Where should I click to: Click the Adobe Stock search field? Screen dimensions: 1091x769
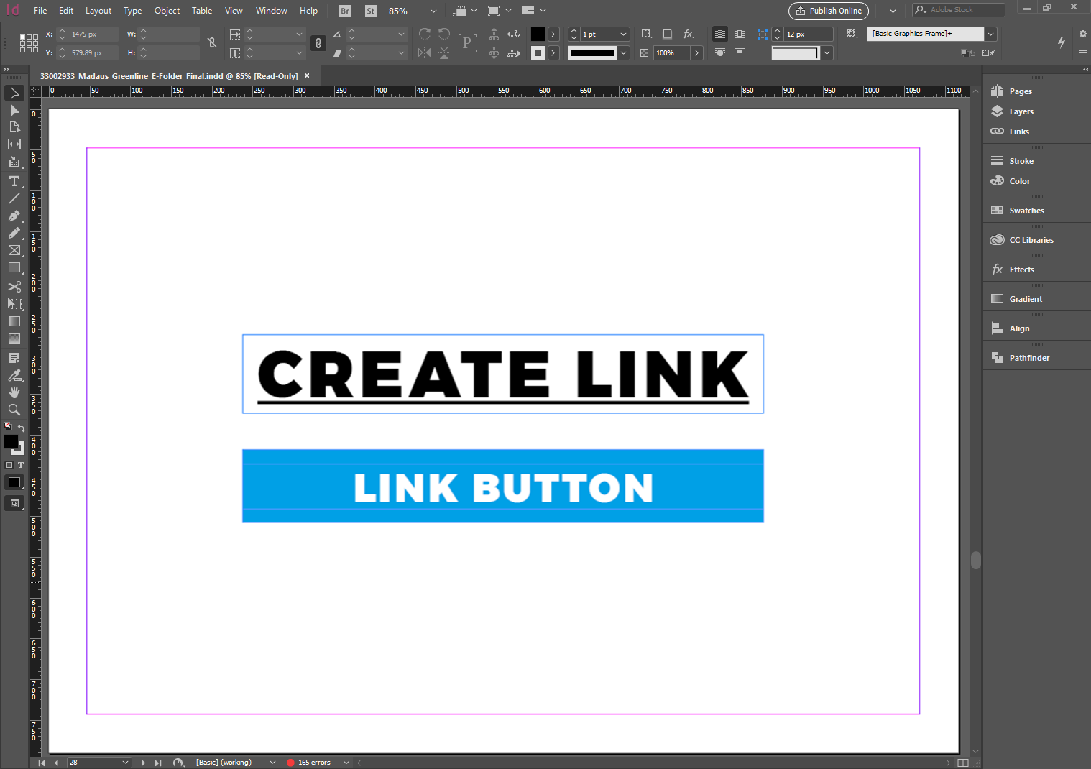click(x=963, y=10)
